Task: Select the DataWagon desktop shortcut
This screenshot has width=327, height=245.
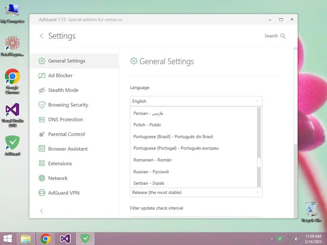Action: pos(12,46)
